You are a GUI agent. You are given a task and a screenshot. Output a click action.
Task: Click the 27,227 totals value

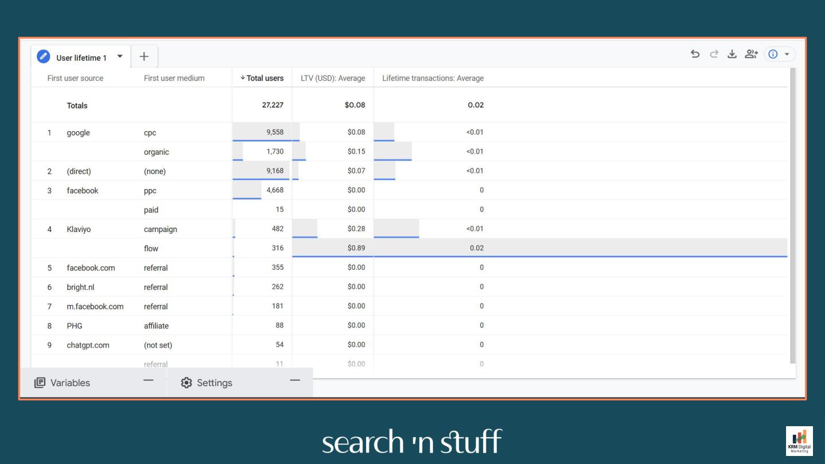point(273,105)
